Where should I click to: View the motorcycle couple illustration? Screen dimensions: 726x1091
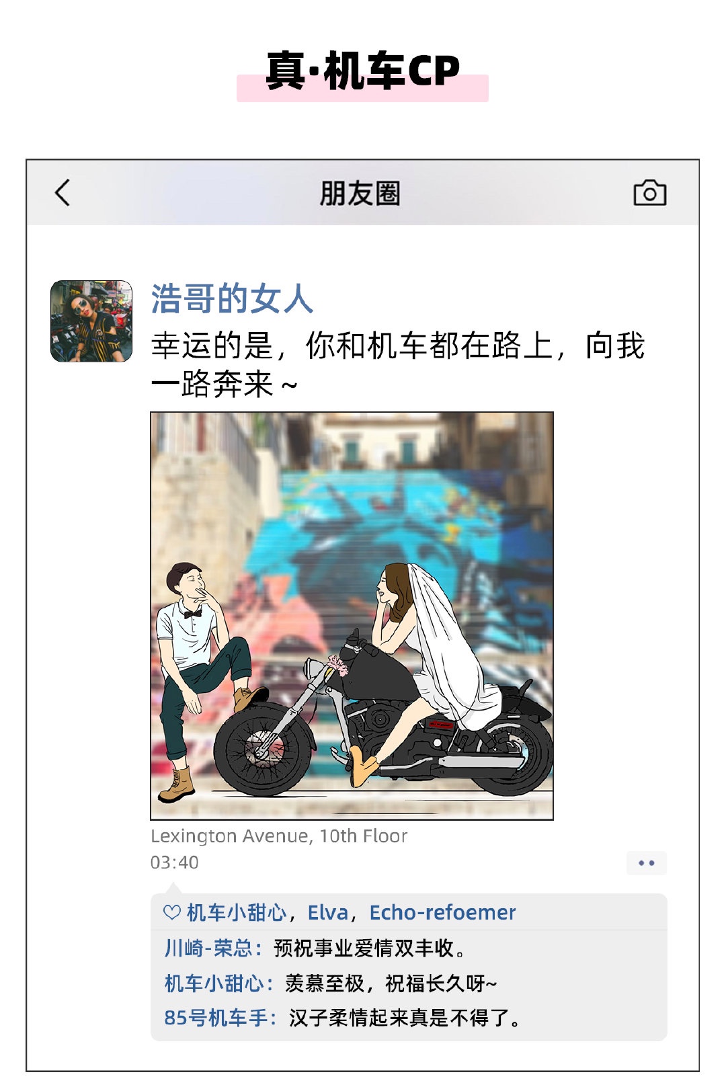[x=352, y=616]
